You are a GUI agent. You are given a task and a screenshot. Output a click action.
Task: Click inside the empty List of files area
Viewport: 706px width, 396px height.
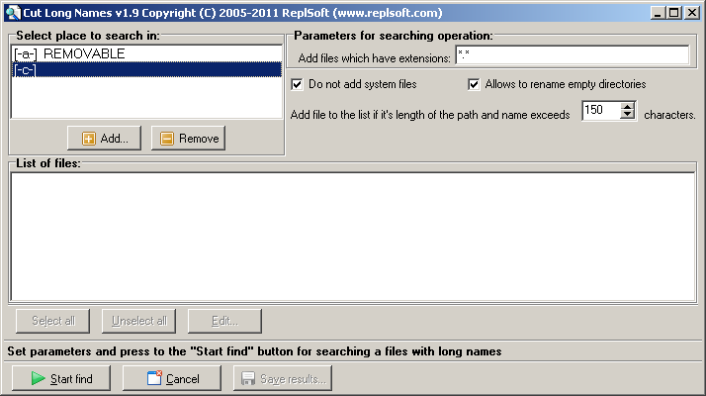[352, 236]
